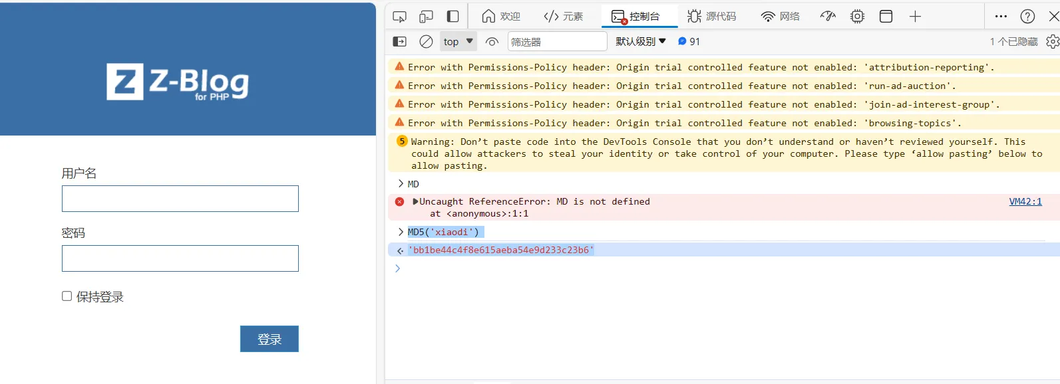Open the Memory chip tool icon
This screenshot has height=384, width=1060.
[x=857, y=17]
